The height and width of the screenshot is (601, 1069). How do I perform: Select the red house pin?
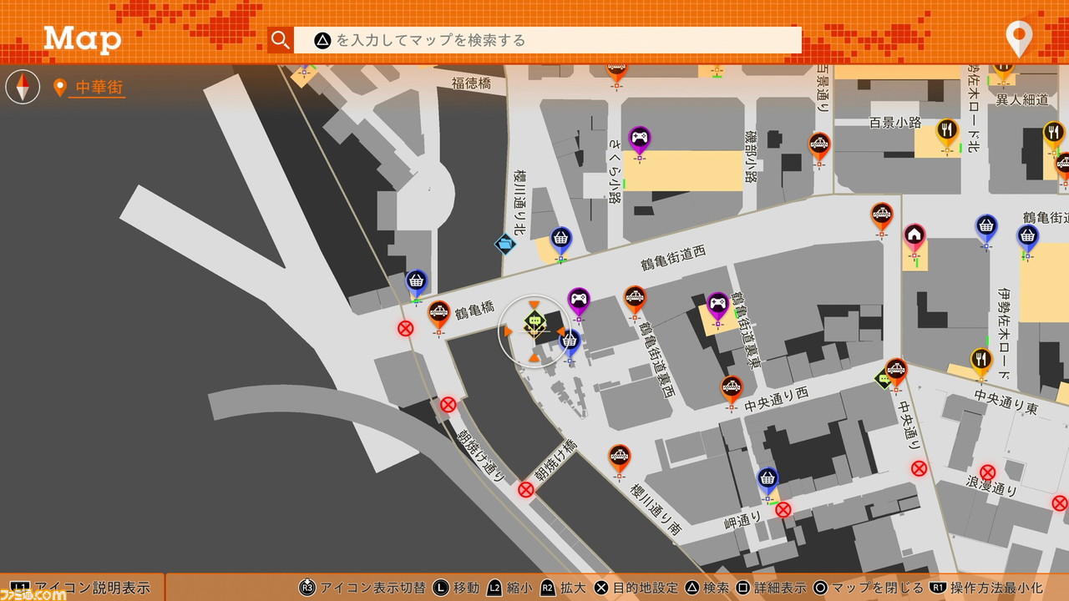914,237
